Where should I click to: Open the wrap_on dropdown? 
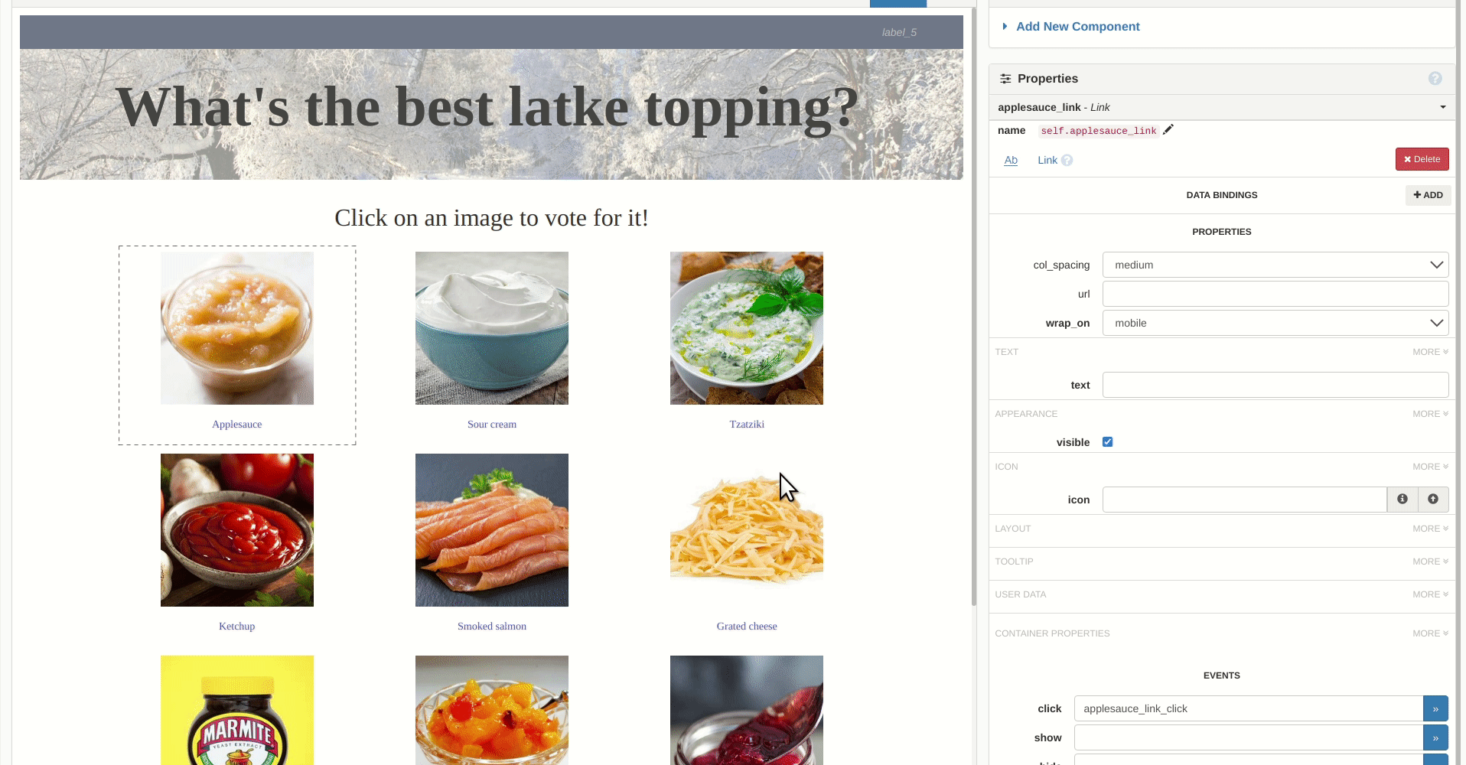point(1275,323)
